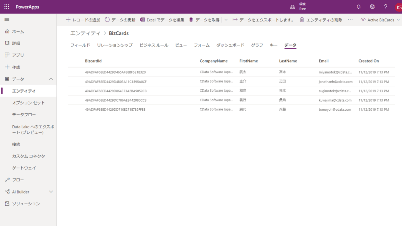Click the notifications bell icon
The width and height of the screenshot is (402, 226).
click(358, 7)
